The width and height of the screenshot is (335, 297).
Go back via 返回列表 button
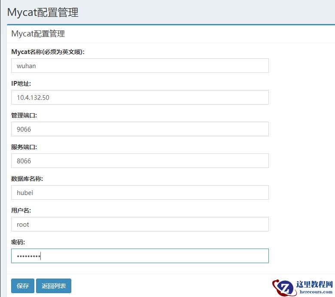pos(54,286)
